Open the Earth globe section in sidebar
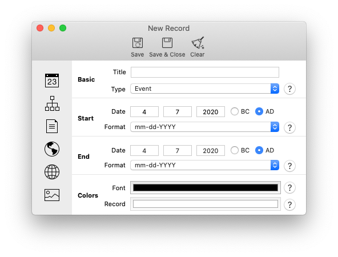Screen dimensions: 338x257 click(x=52, y=149)
